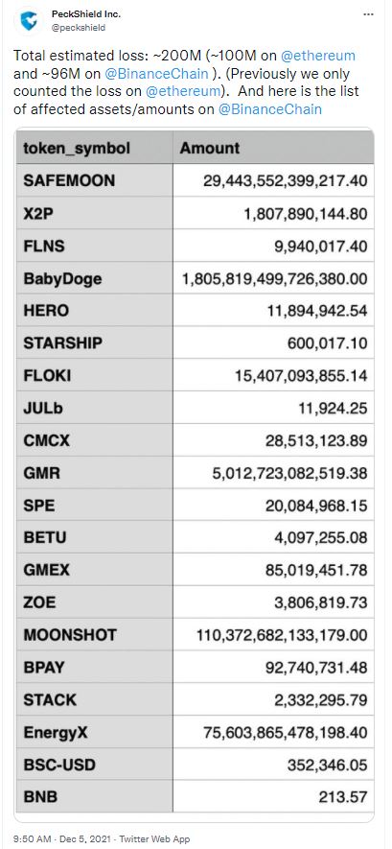Follow the first @ethereum mention
Image resolution: width=392 pixels, height=849 pixels.
(319, 56)
